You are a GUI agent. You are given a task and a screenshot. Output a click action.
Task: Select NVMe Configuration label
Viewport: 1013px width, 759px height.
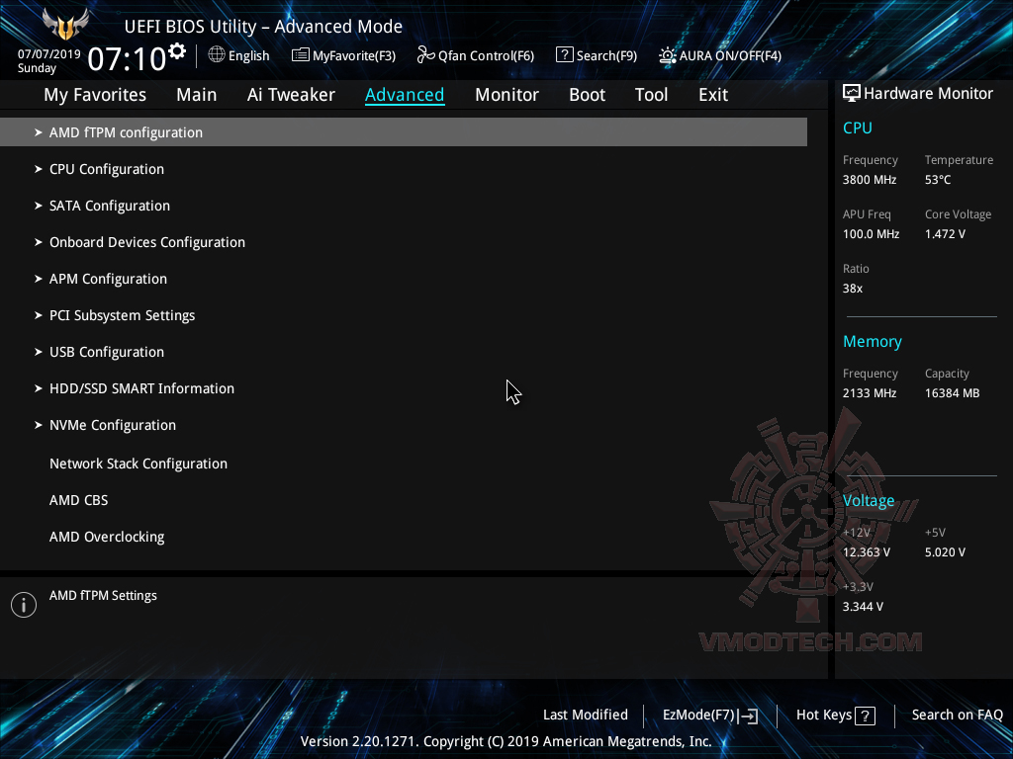[113, 425]
